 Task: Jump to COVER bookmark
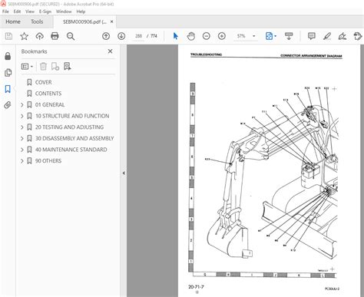coord(43,82)
